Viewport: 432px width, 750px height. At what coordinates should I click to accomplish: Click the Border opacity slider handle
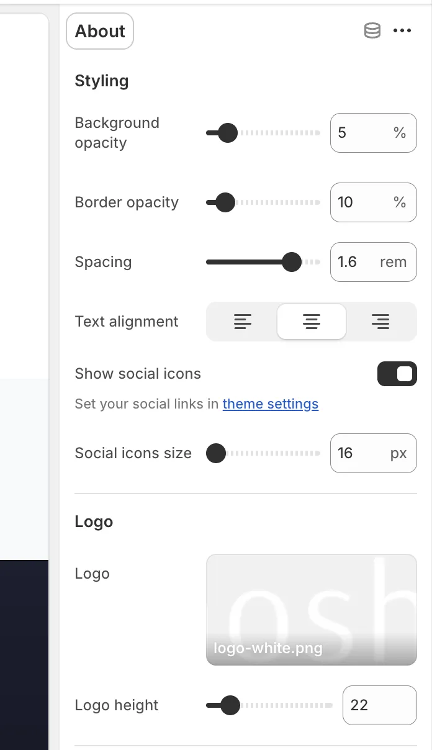click(225, 202)
